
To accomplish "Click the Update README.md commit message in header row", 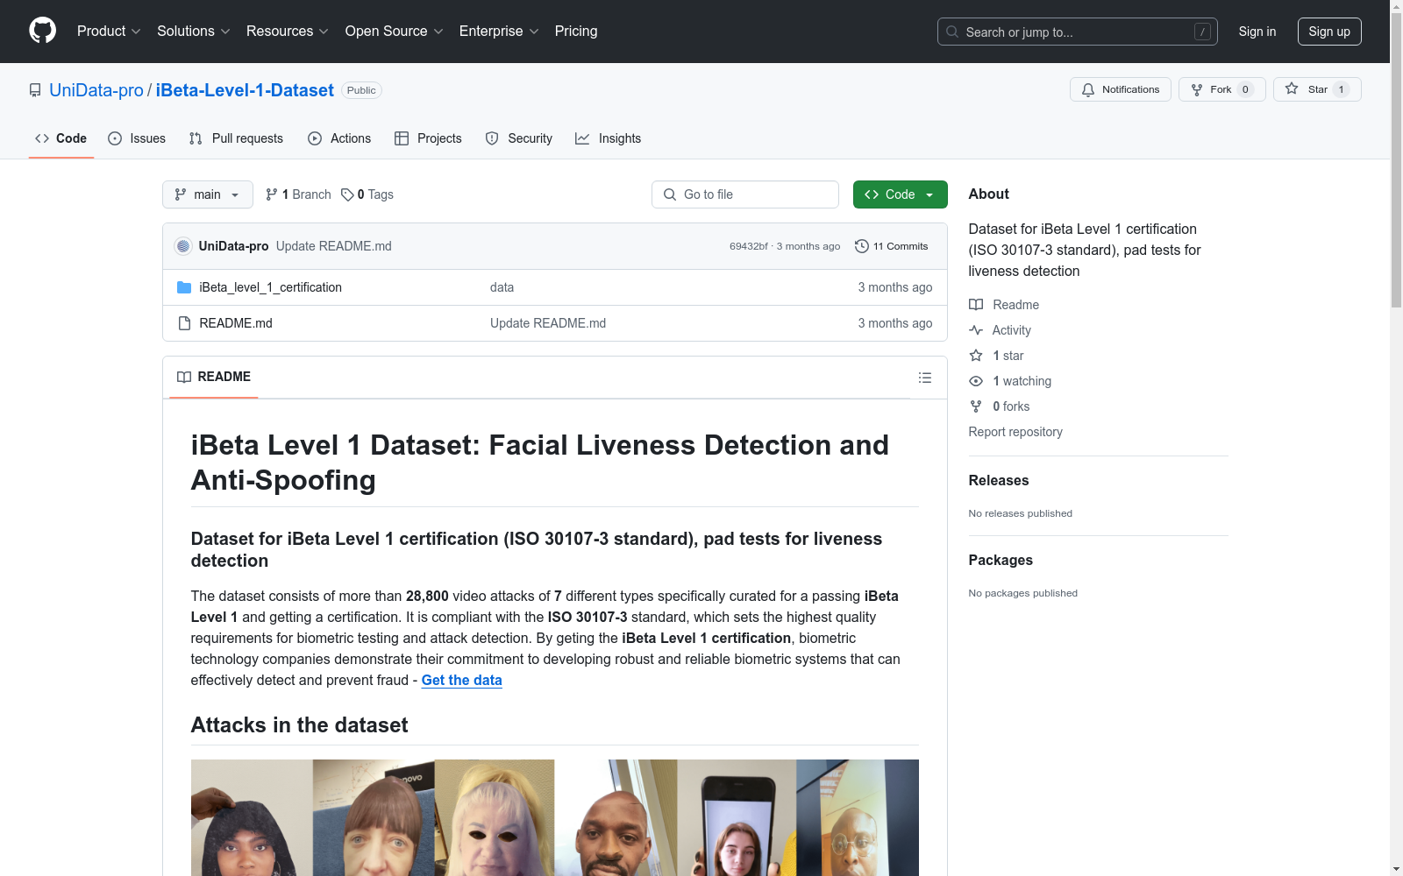I will click(x=334, y=246).
